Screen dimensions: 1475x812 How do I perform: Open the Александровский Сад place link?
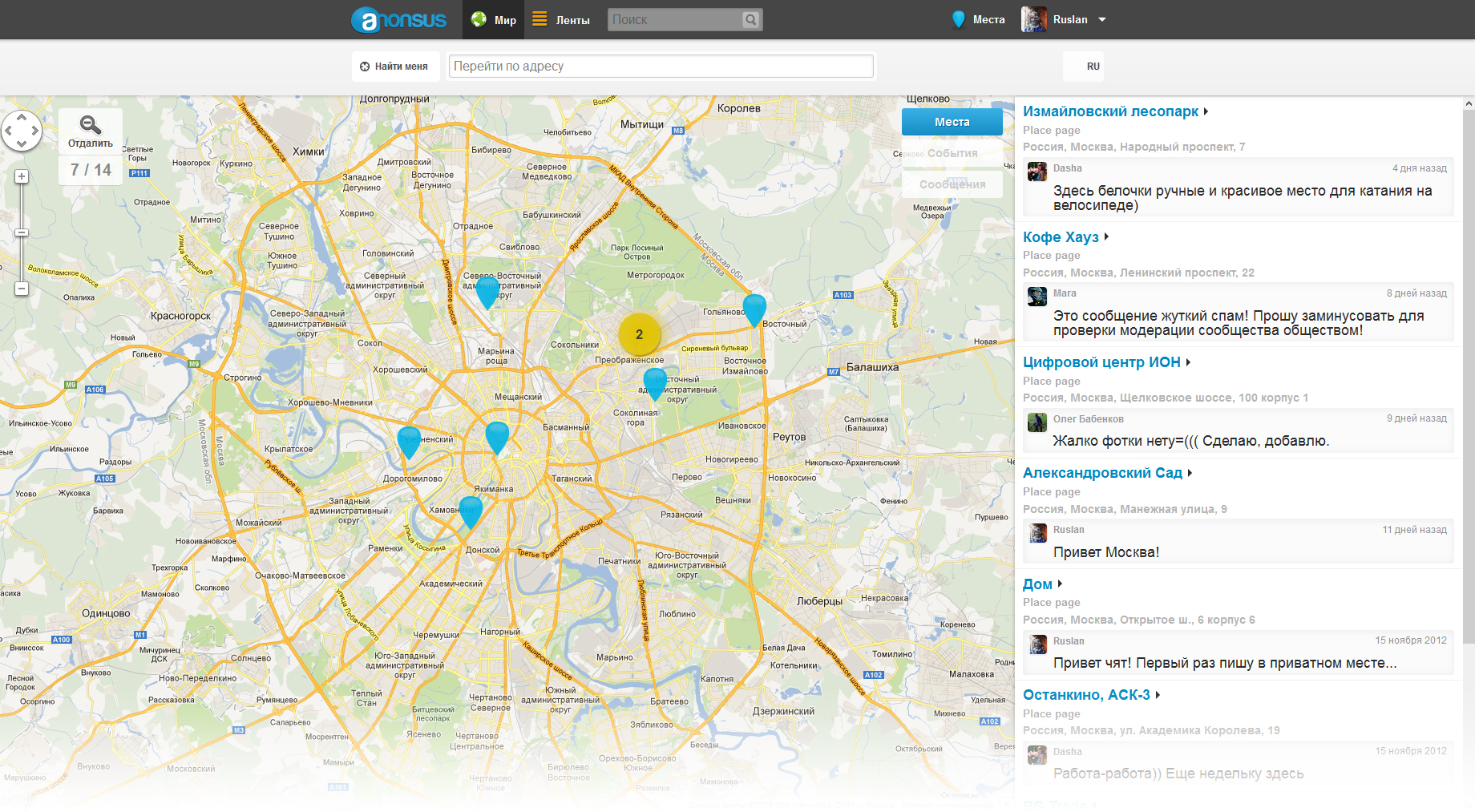click(x=1102, y=473)
